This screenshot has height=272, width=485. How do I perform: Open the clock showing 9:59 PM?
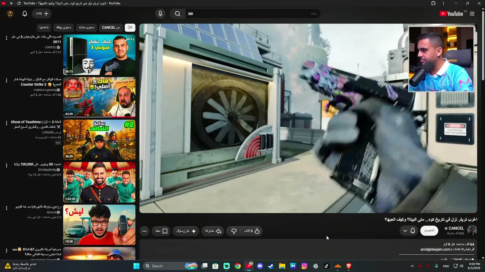(x=474, y=266)
